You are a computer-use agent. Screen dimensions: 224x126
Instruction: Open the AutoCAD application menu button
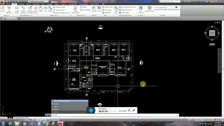point(2,2)
